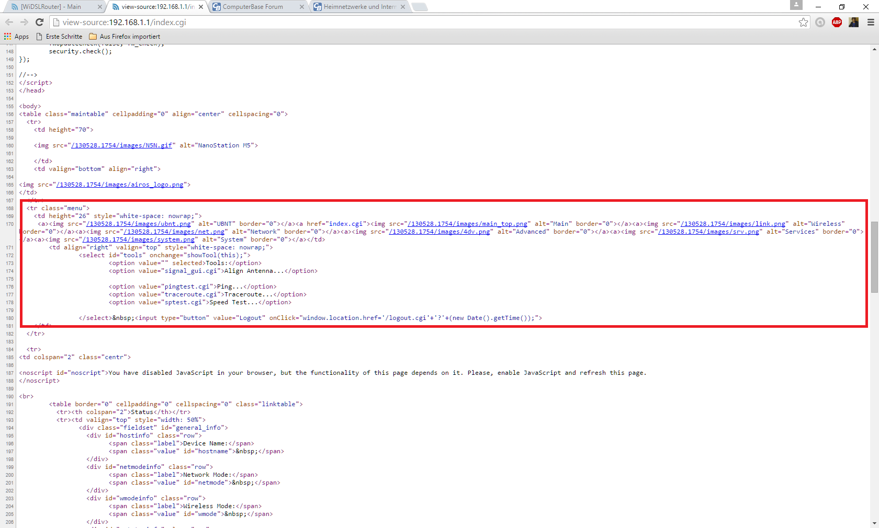Open the system.png image link

tap(139, 239)
